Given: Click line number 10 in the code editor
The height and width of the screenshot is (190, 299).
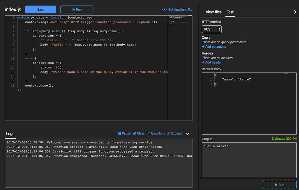Looking at the screenshot, I should (13, 58).
